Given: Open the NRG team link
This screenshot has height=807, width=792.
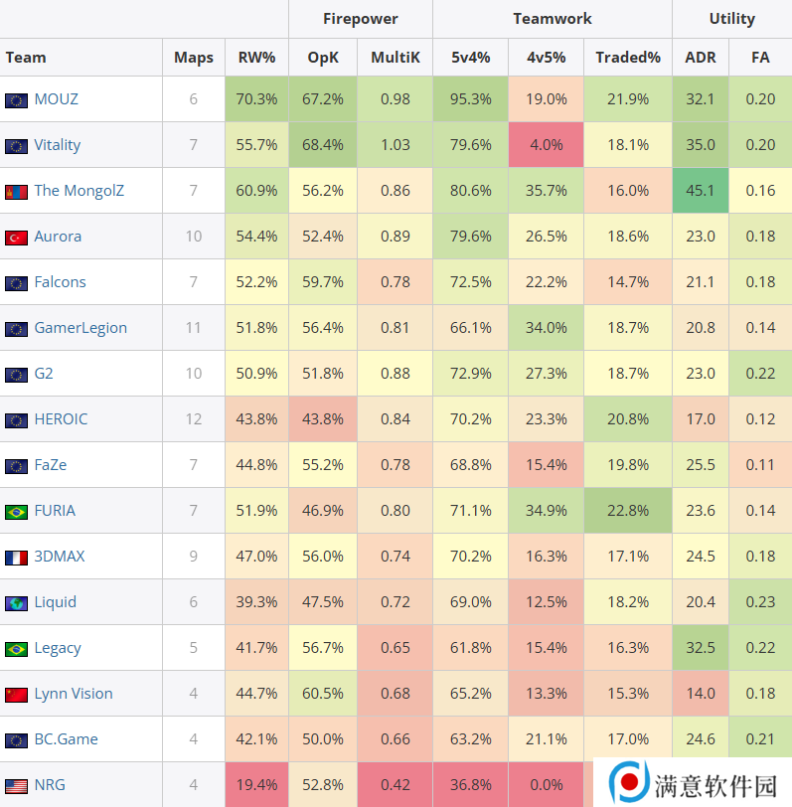Looking at the screenshot, I should pyautogui.click(x=50, y=785).
